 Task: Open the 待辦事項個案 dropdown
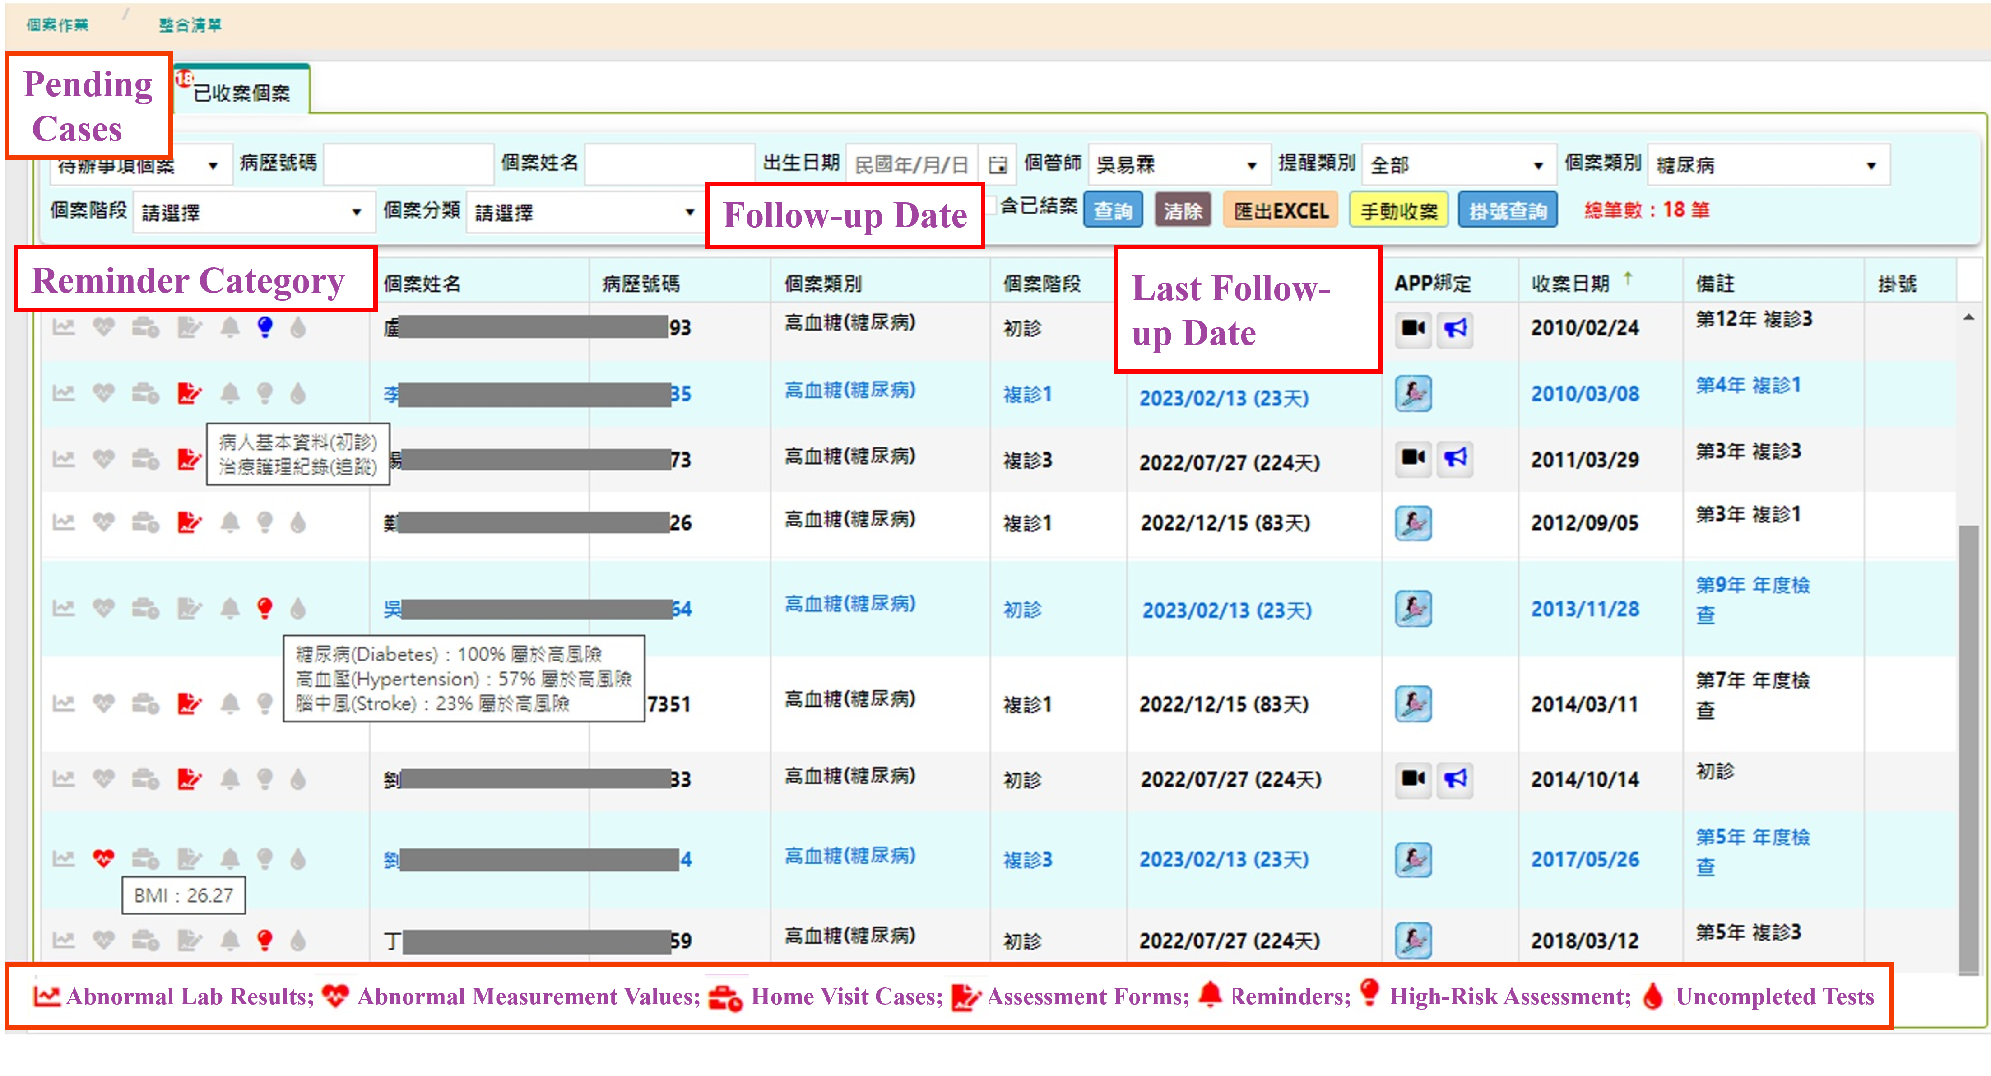(141, 165)
